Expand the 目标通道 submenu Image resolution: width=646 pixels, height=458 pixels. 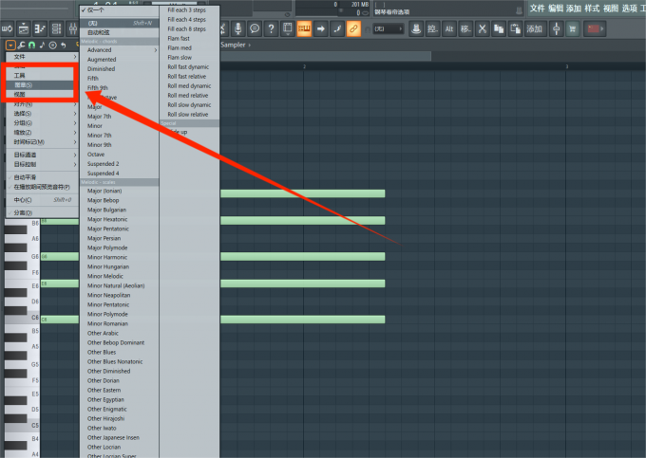coord(42,155)
